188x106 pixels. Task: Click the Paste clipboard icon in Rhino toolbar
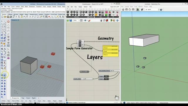[x=22, y=17]
